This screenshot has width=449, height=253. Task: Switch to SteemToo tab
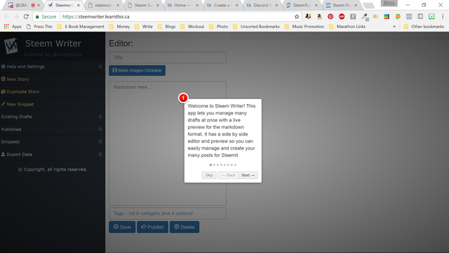(x=302, y=5)
